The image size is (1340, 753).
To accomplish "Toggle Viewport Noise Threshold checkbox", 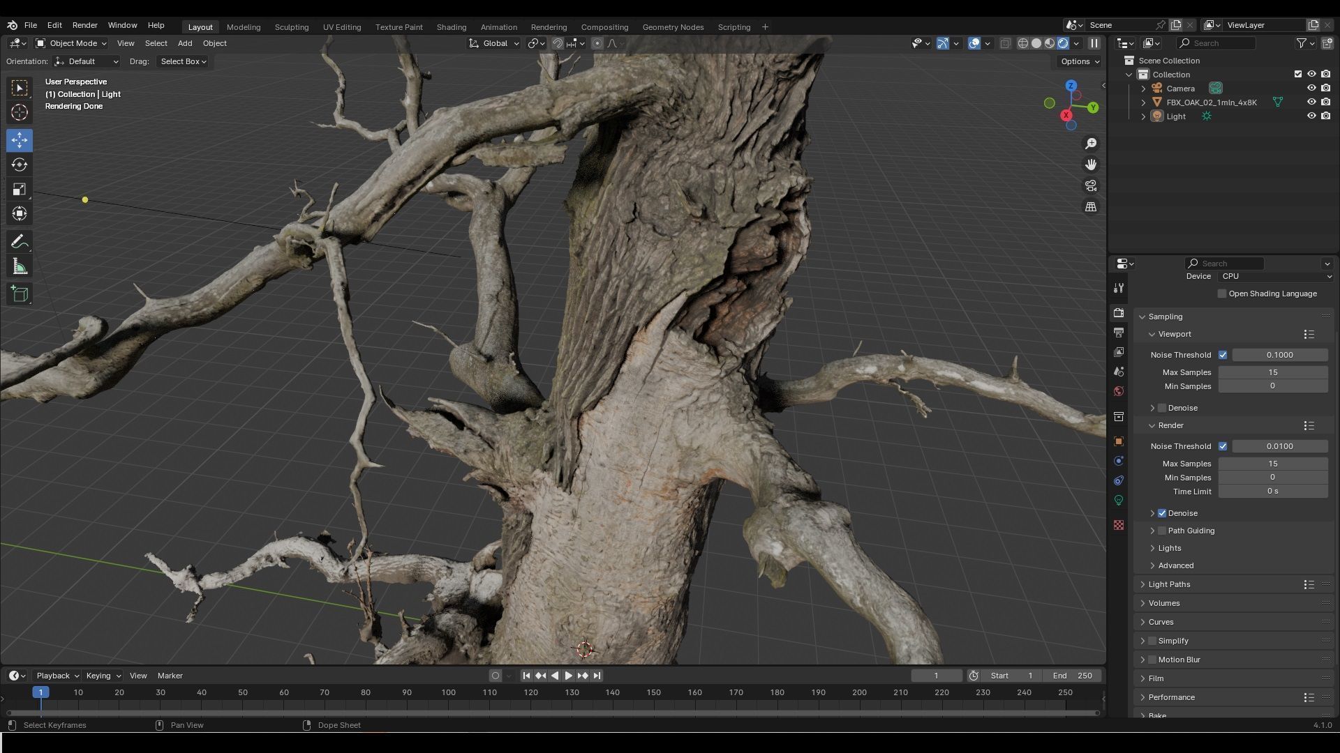I will (x=1223, y=355).
